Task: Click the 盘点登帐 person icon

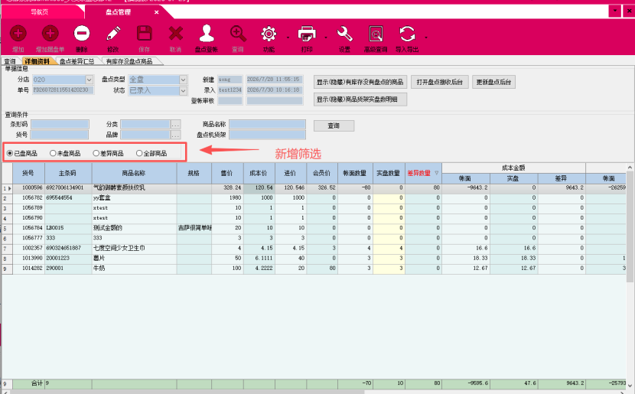Action: point(207,34)
